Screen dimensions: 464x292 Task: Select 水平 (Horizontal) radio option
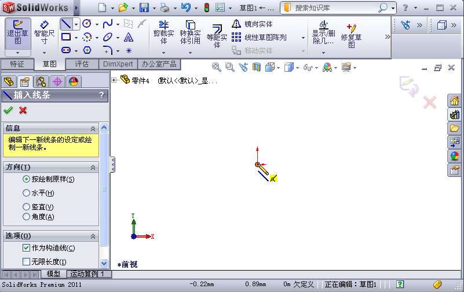(x=26, y=193)
